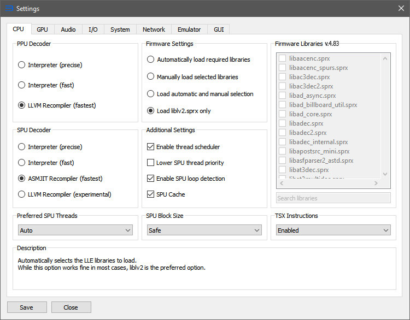The image size is (410, 320).
Task: Toggle libac3dec.sprx checkbox
Action: pos(283,77)
